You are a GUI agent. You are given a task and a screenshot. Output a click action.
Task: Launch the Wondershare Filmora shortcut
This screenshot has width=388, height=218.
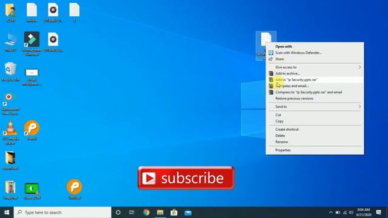tap(32, 39)
